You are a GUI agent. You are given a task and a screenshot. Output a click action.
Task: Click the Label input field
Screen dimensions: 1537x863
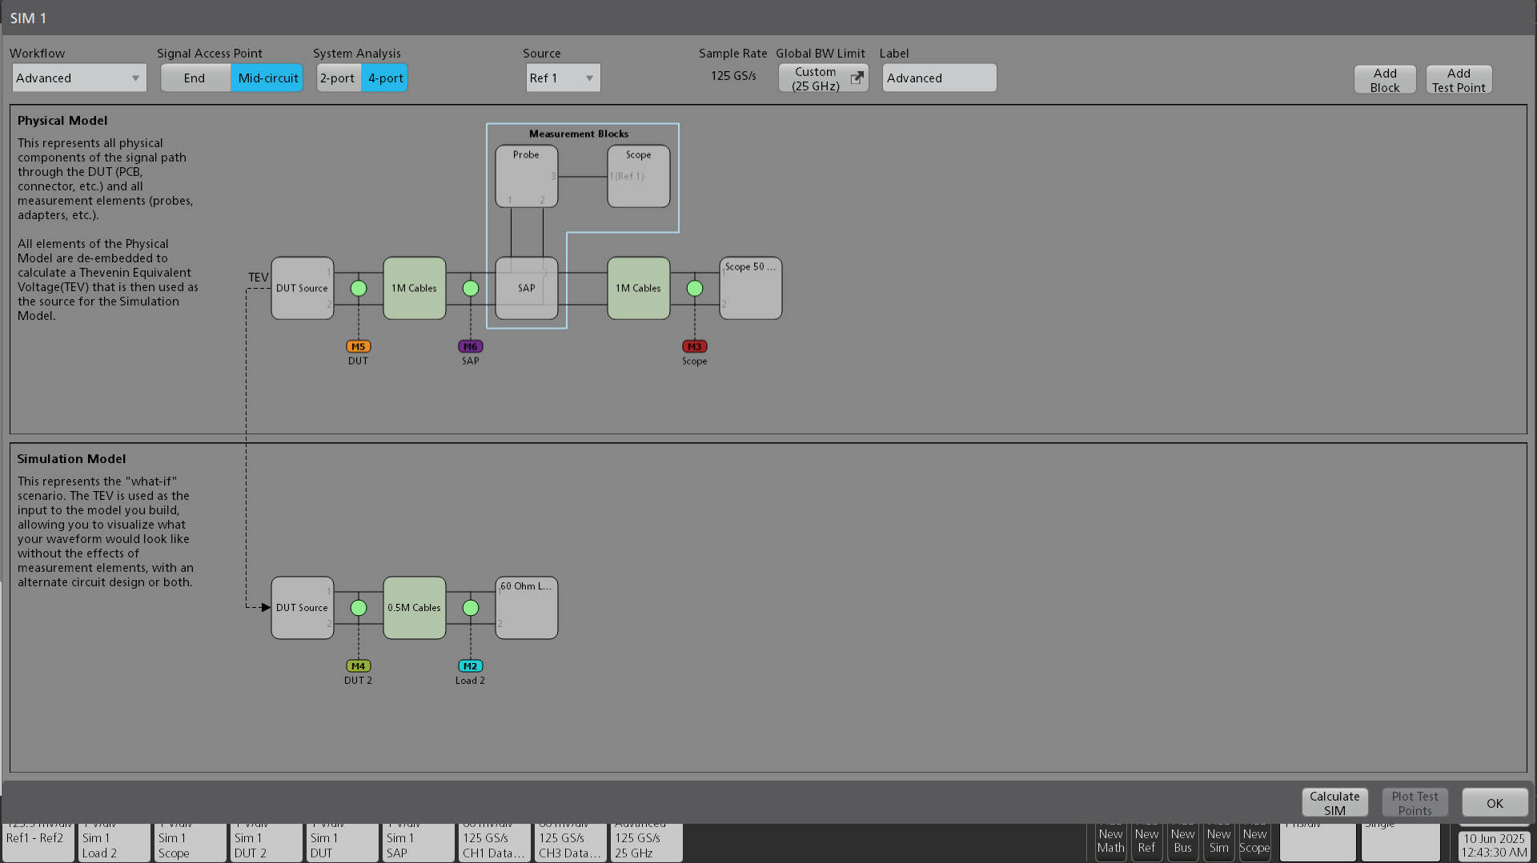939,78
